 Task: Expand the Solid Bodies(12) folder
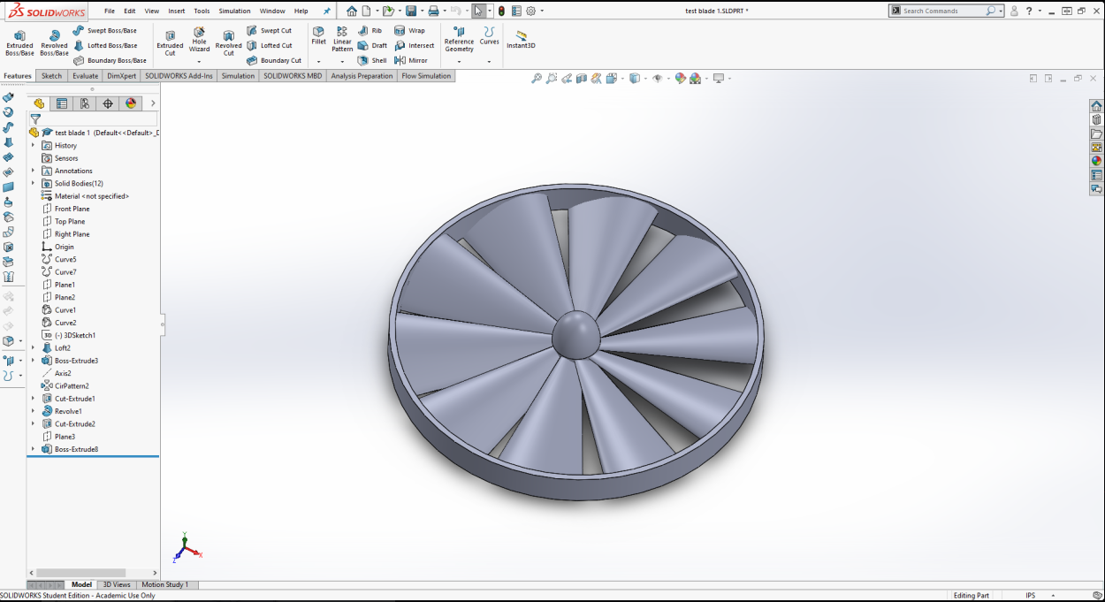pos(34,184)
